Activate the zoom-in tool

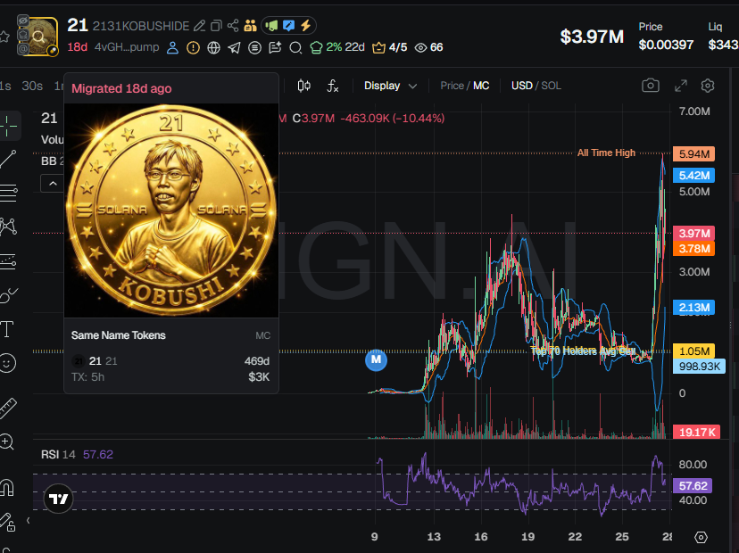(7, 442)
